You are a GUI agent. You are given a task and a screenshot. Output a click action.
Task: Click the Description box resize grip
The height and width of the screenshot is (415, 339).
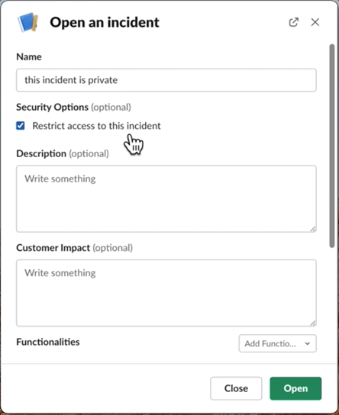(x=313, y=229)
